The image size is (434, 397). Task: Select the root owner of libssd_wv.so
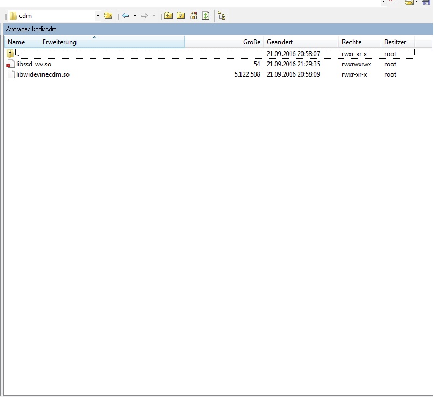[390, 65]
